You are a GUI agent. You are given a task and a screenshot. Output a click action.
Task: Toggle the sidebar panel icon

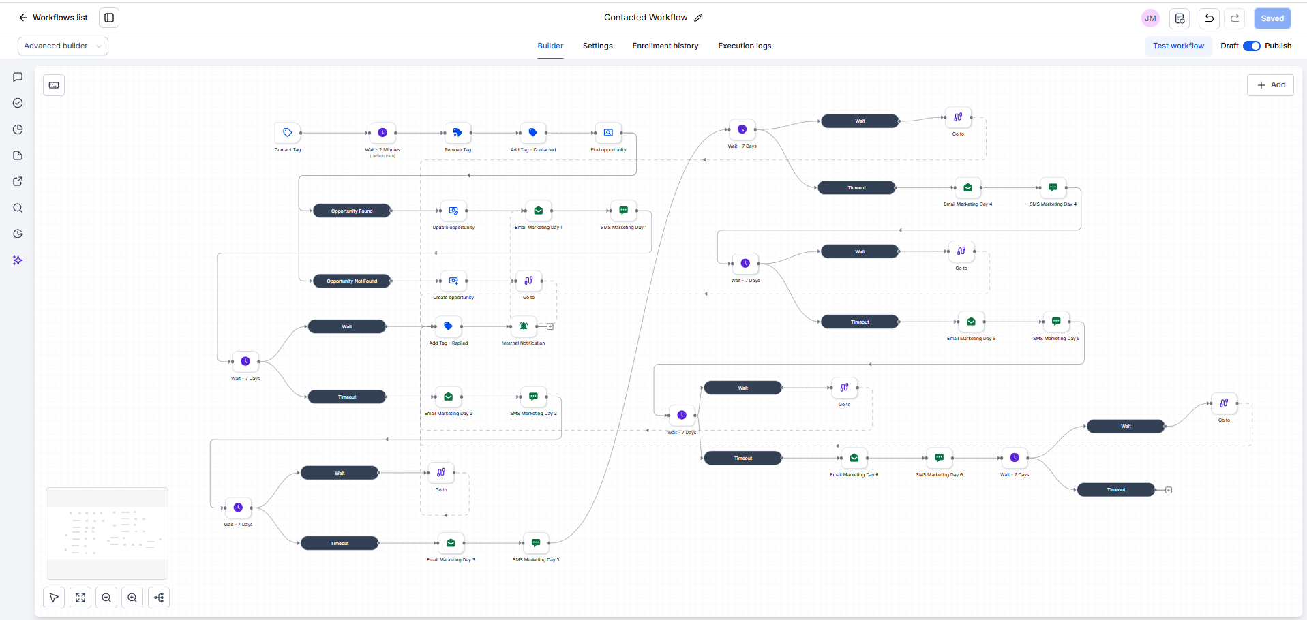(109, 18)
